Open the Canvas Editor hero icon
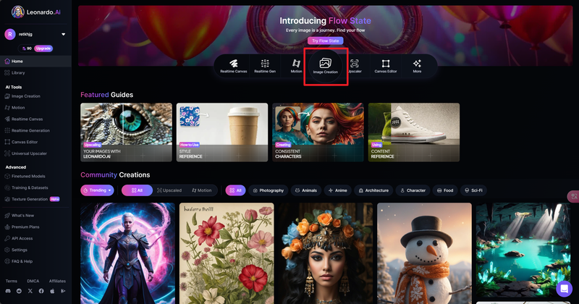Screen dimensions: 579x304 385,67
